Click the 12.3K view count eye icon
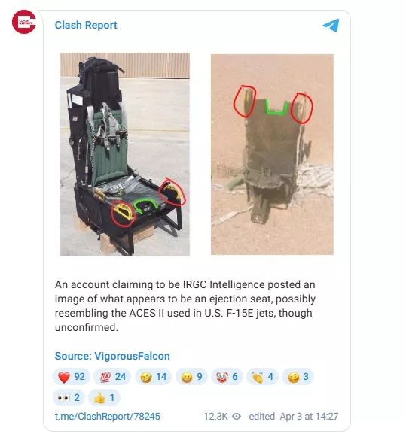Screen dimensions: 406x440 coord(237,417)
